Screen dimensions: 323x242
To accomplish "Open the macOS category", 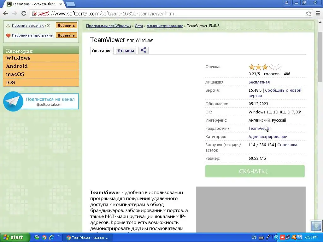I will point(41,74).
